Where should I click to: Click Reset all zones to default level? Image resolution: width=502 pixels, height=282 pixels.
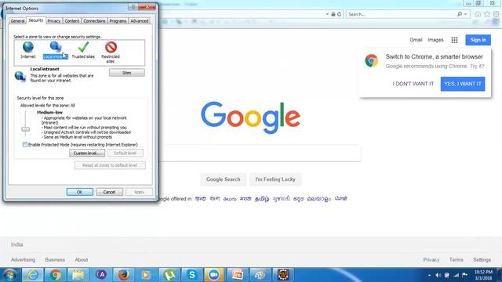(110, 165)
